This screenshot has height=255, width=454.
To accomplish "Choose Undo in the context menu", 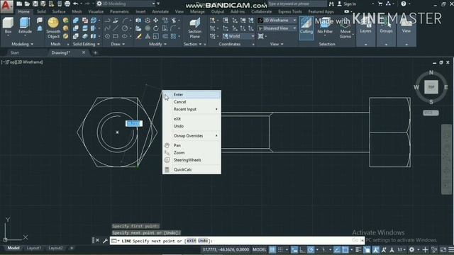I will 192,126.
